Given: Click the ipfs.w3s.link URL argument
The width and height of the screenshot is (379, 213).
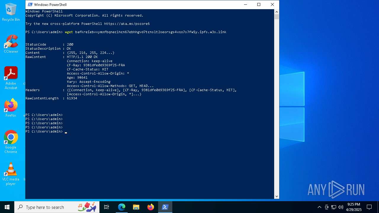Looking at the screenshot, I should [x=151, y=32].
